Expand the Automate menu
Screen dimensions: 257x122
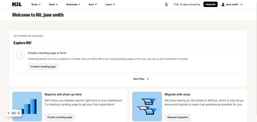73,4
